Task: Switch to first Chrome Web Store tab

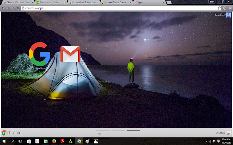Action: click(18, 3)
